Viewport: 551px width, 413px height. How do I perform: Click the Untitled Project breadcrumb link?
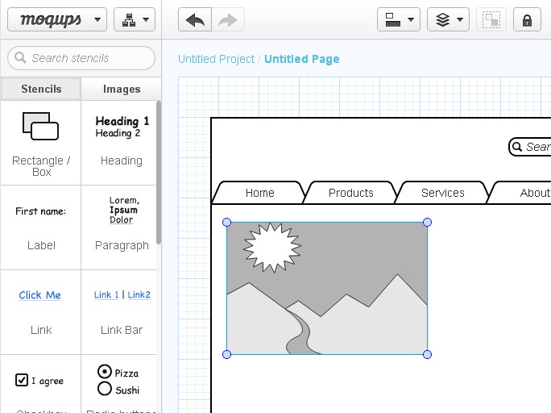tap(216, 59)
